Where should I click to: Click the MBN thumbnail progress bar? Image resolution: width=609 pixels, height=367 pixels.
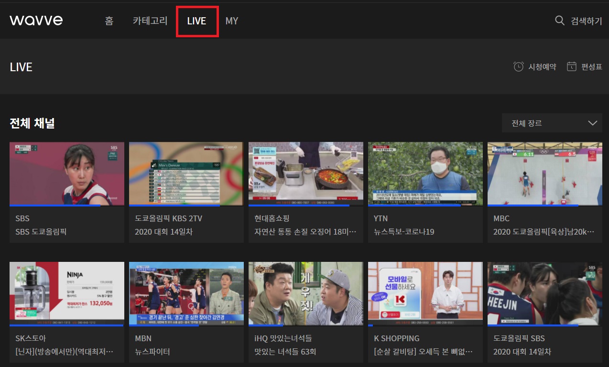(x=186, y=325)
